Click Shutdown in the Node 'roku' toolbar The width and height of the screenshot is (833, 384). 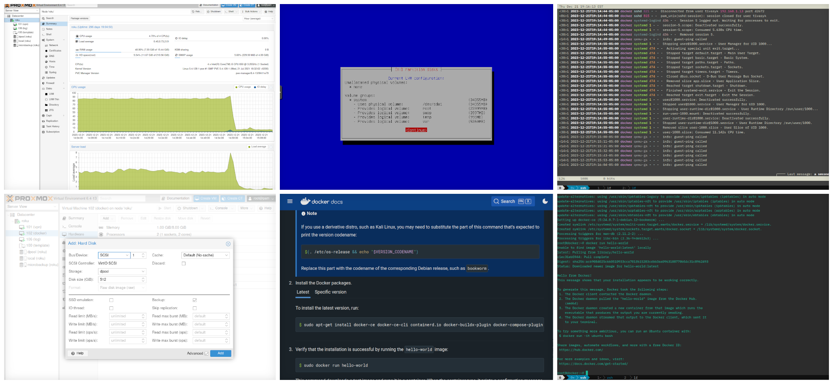point(214,11)
